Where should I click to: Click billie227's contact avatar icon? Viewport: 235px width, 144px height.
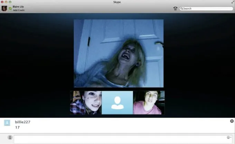(7, 123)
